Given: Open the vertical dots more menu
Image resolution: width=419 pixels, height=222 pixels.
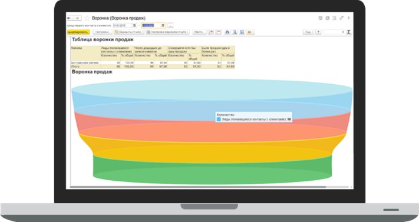Looking at the screenshot, I should click(x=349, y=18).
